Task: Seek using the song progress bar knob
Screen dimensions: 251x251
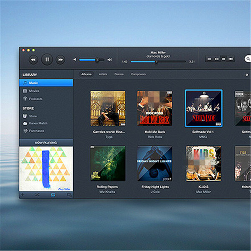Action: 156,62
